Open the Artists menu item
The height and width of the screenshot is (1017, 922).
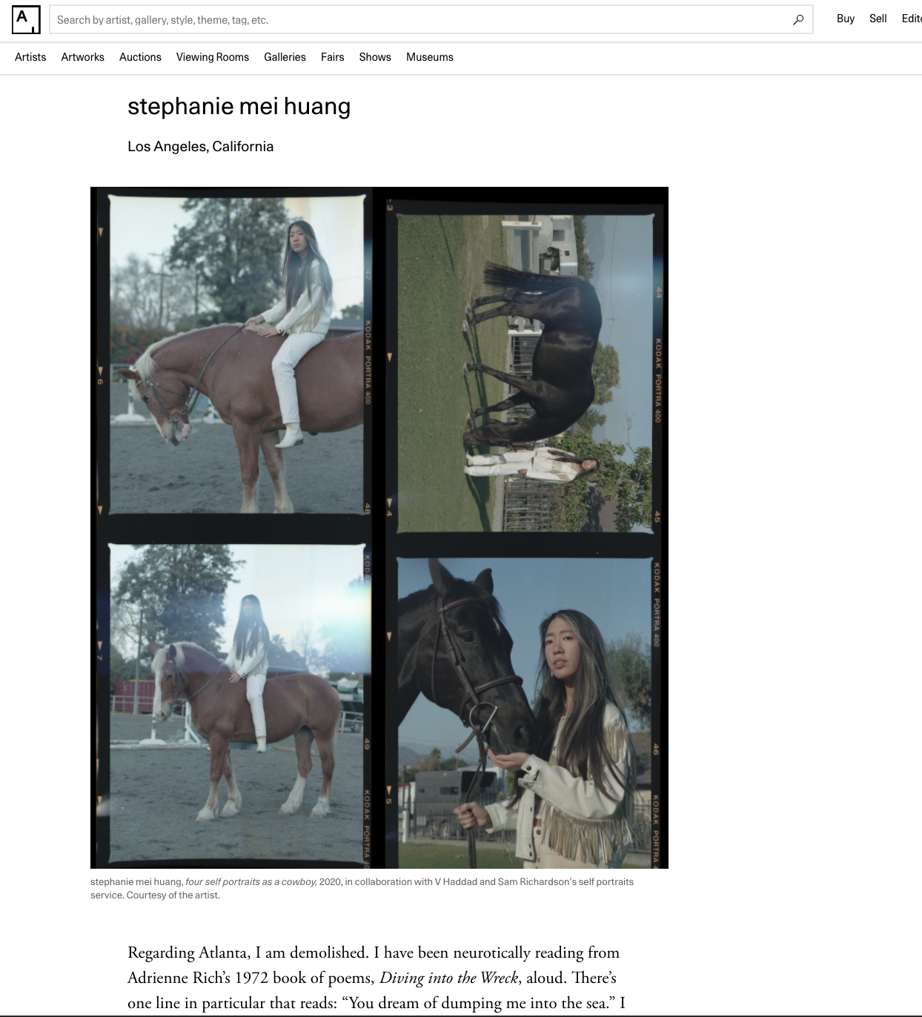[x=30, y=57]
